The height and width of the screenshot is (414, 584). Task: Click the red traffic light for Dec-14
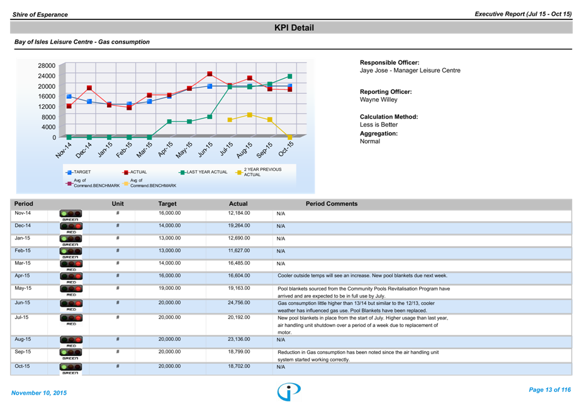click(71, 227)
